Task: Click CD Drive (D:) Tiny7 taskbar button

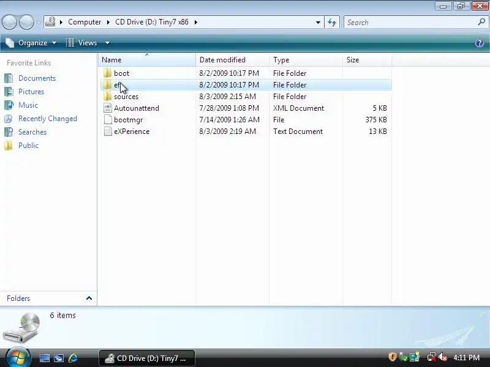Action: pos(147,358)
